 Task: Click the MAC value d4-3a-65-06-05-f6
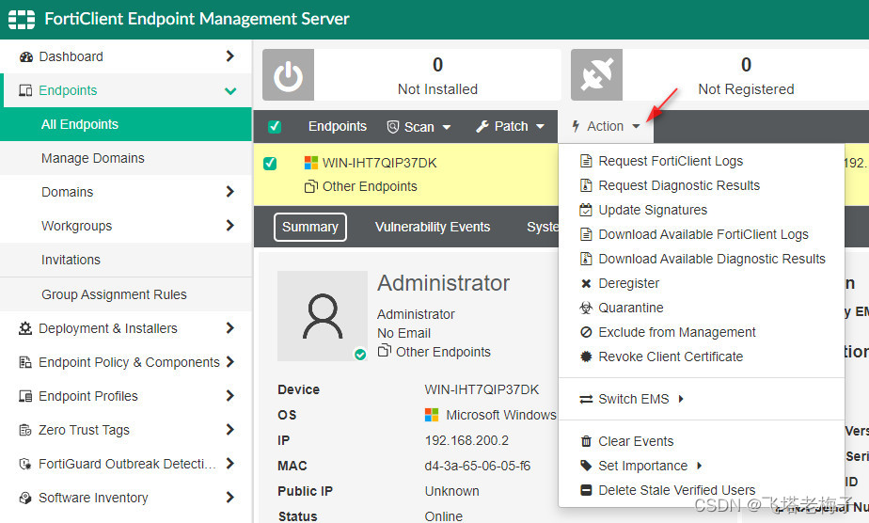point(477,466)
